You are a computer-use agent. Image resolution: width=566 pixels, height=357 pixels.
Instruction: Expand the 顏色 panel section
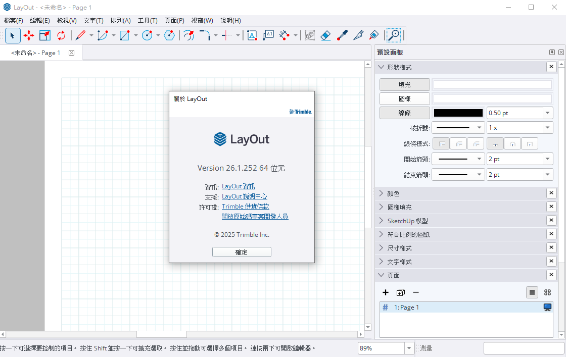coord(381,193)
